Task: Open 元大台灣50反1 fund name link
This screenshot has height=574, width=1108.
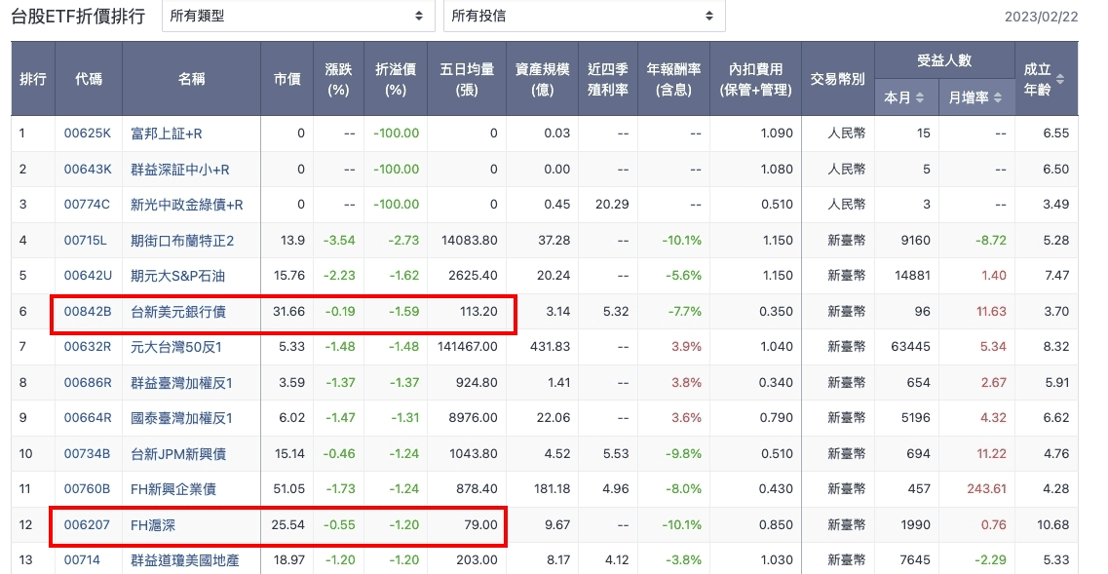Action: point(176,346)
